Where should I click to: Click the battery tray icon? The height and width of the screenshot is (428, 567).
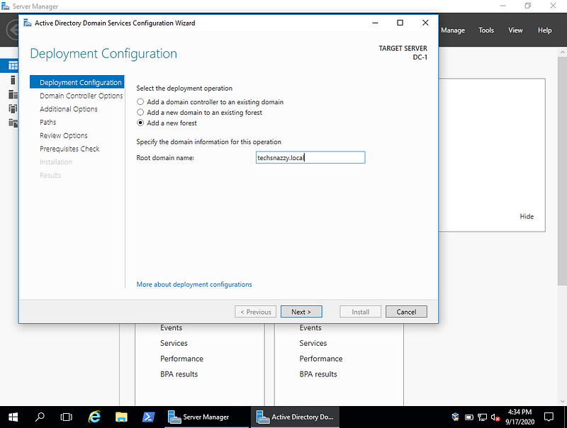469,417
